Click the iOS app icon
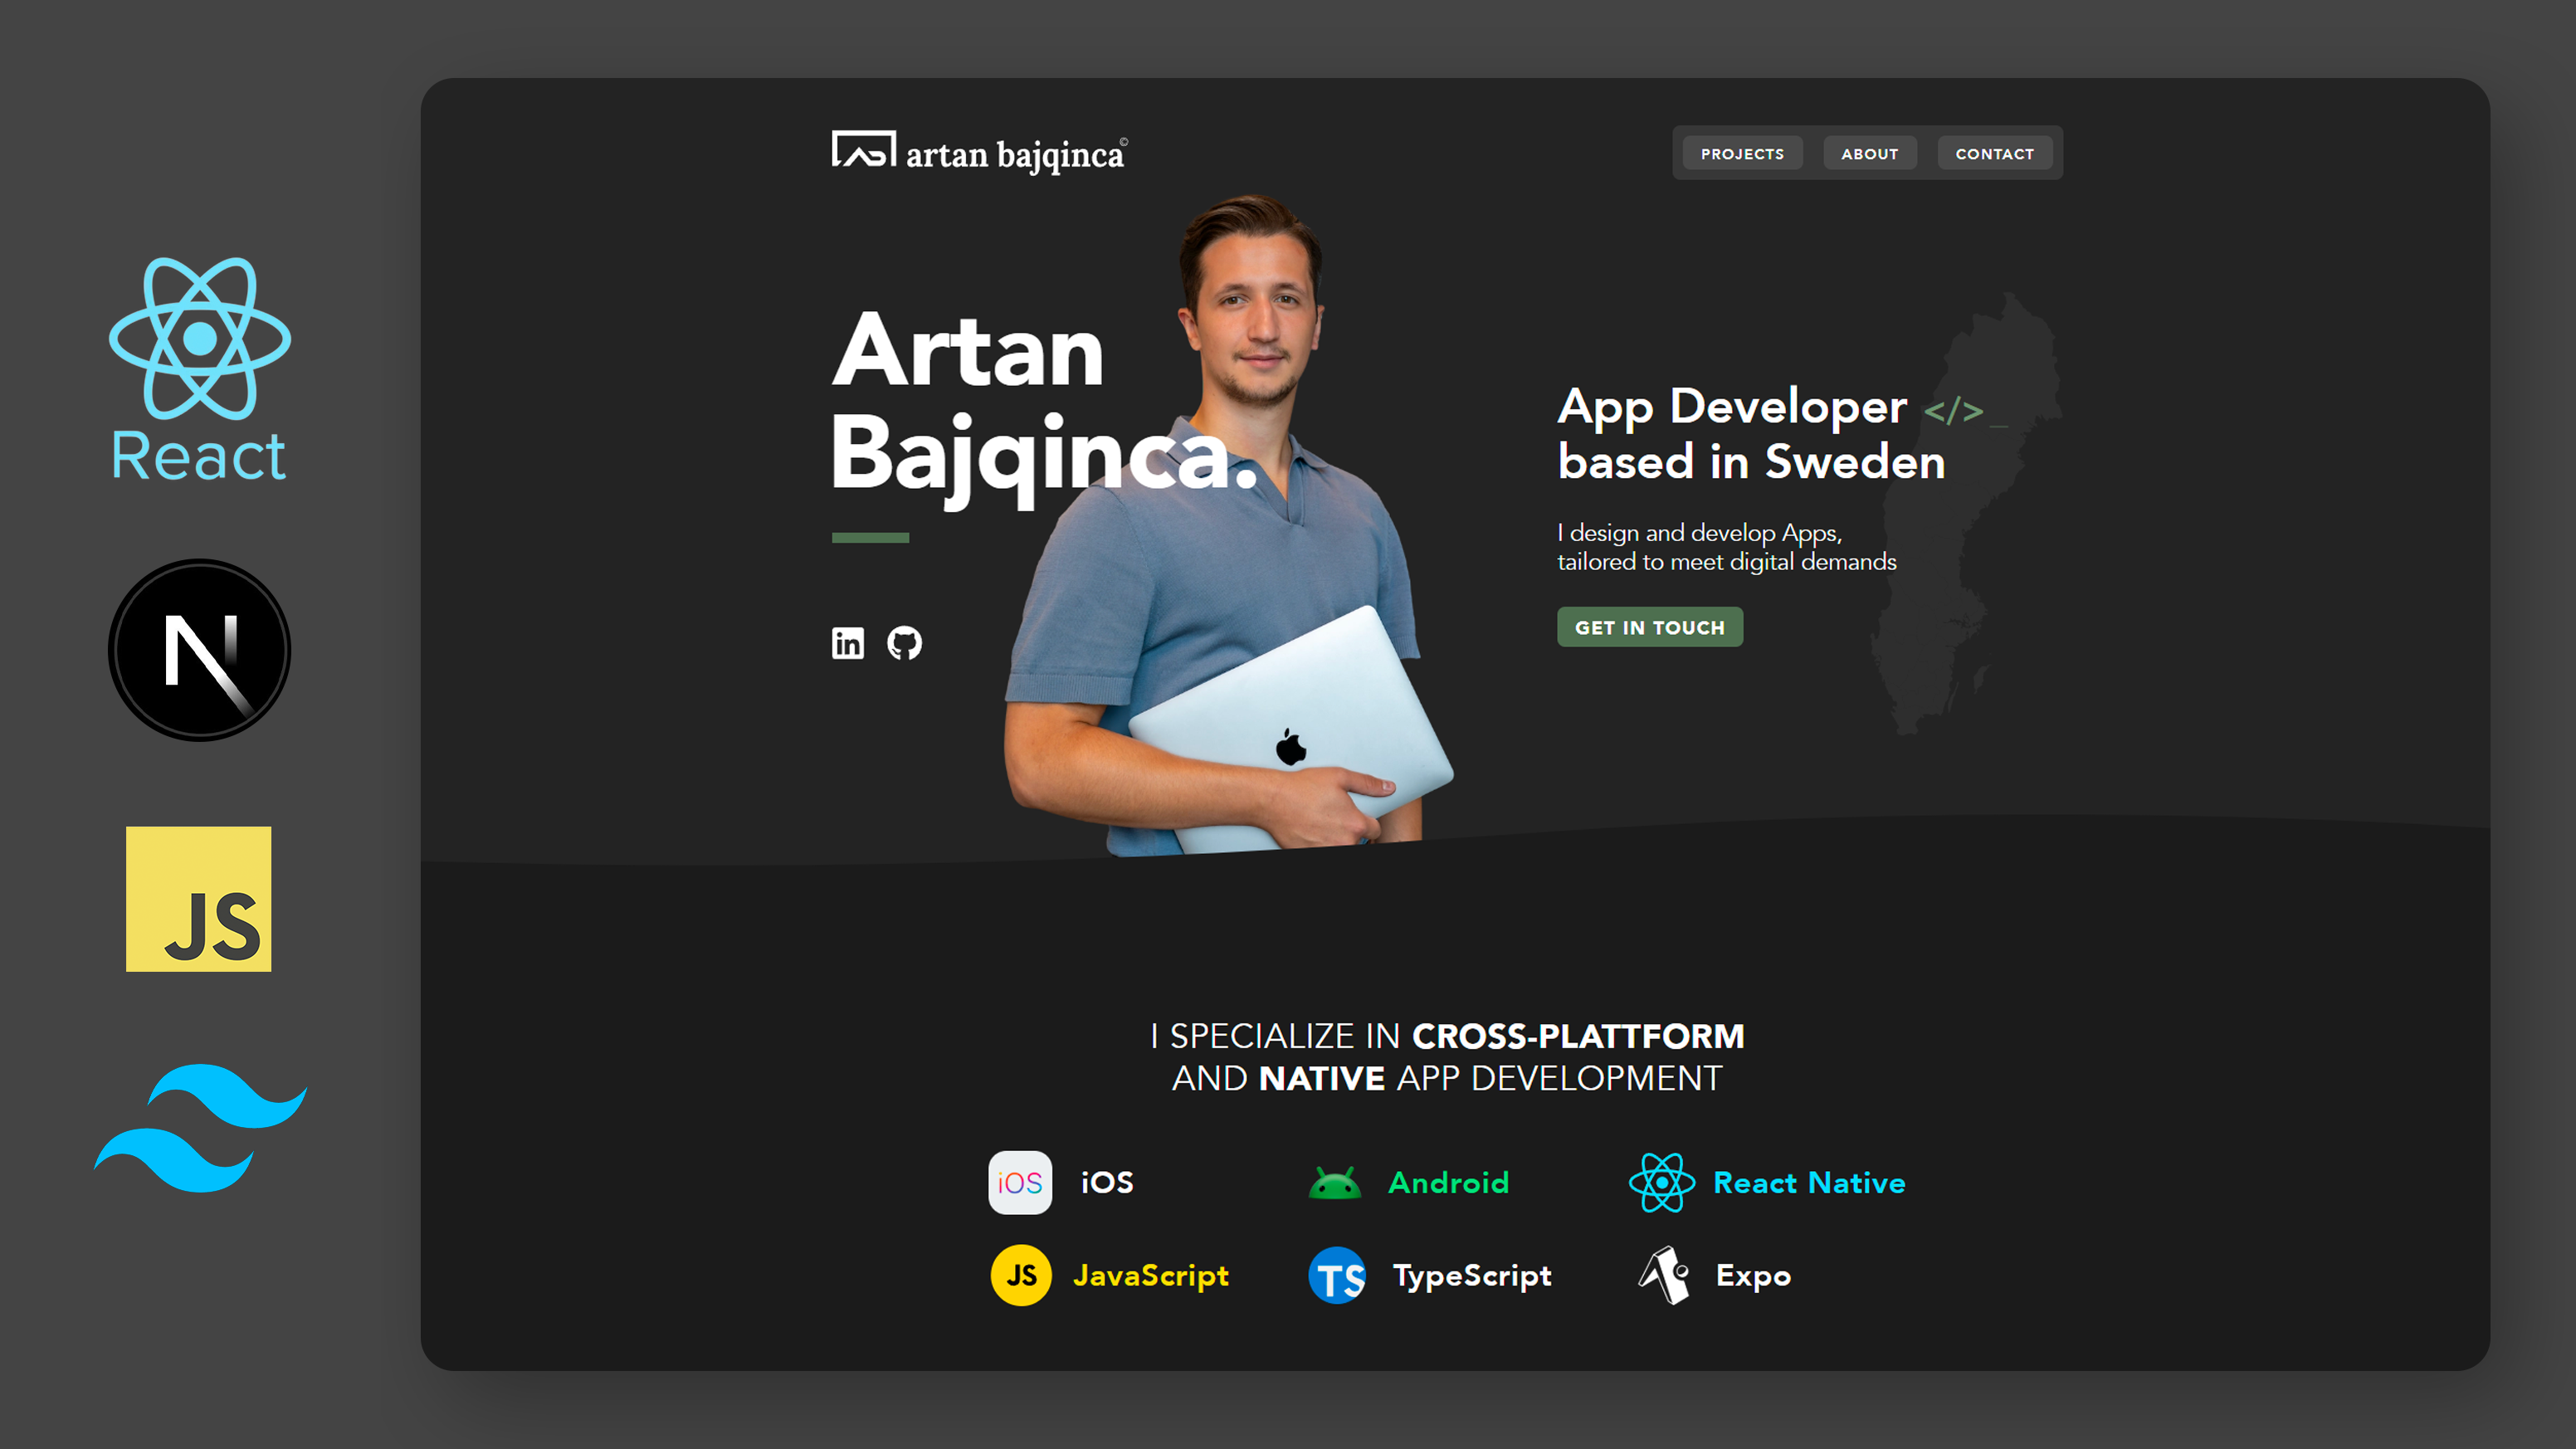The image size is (2576, 1449). point(1019,1182)
